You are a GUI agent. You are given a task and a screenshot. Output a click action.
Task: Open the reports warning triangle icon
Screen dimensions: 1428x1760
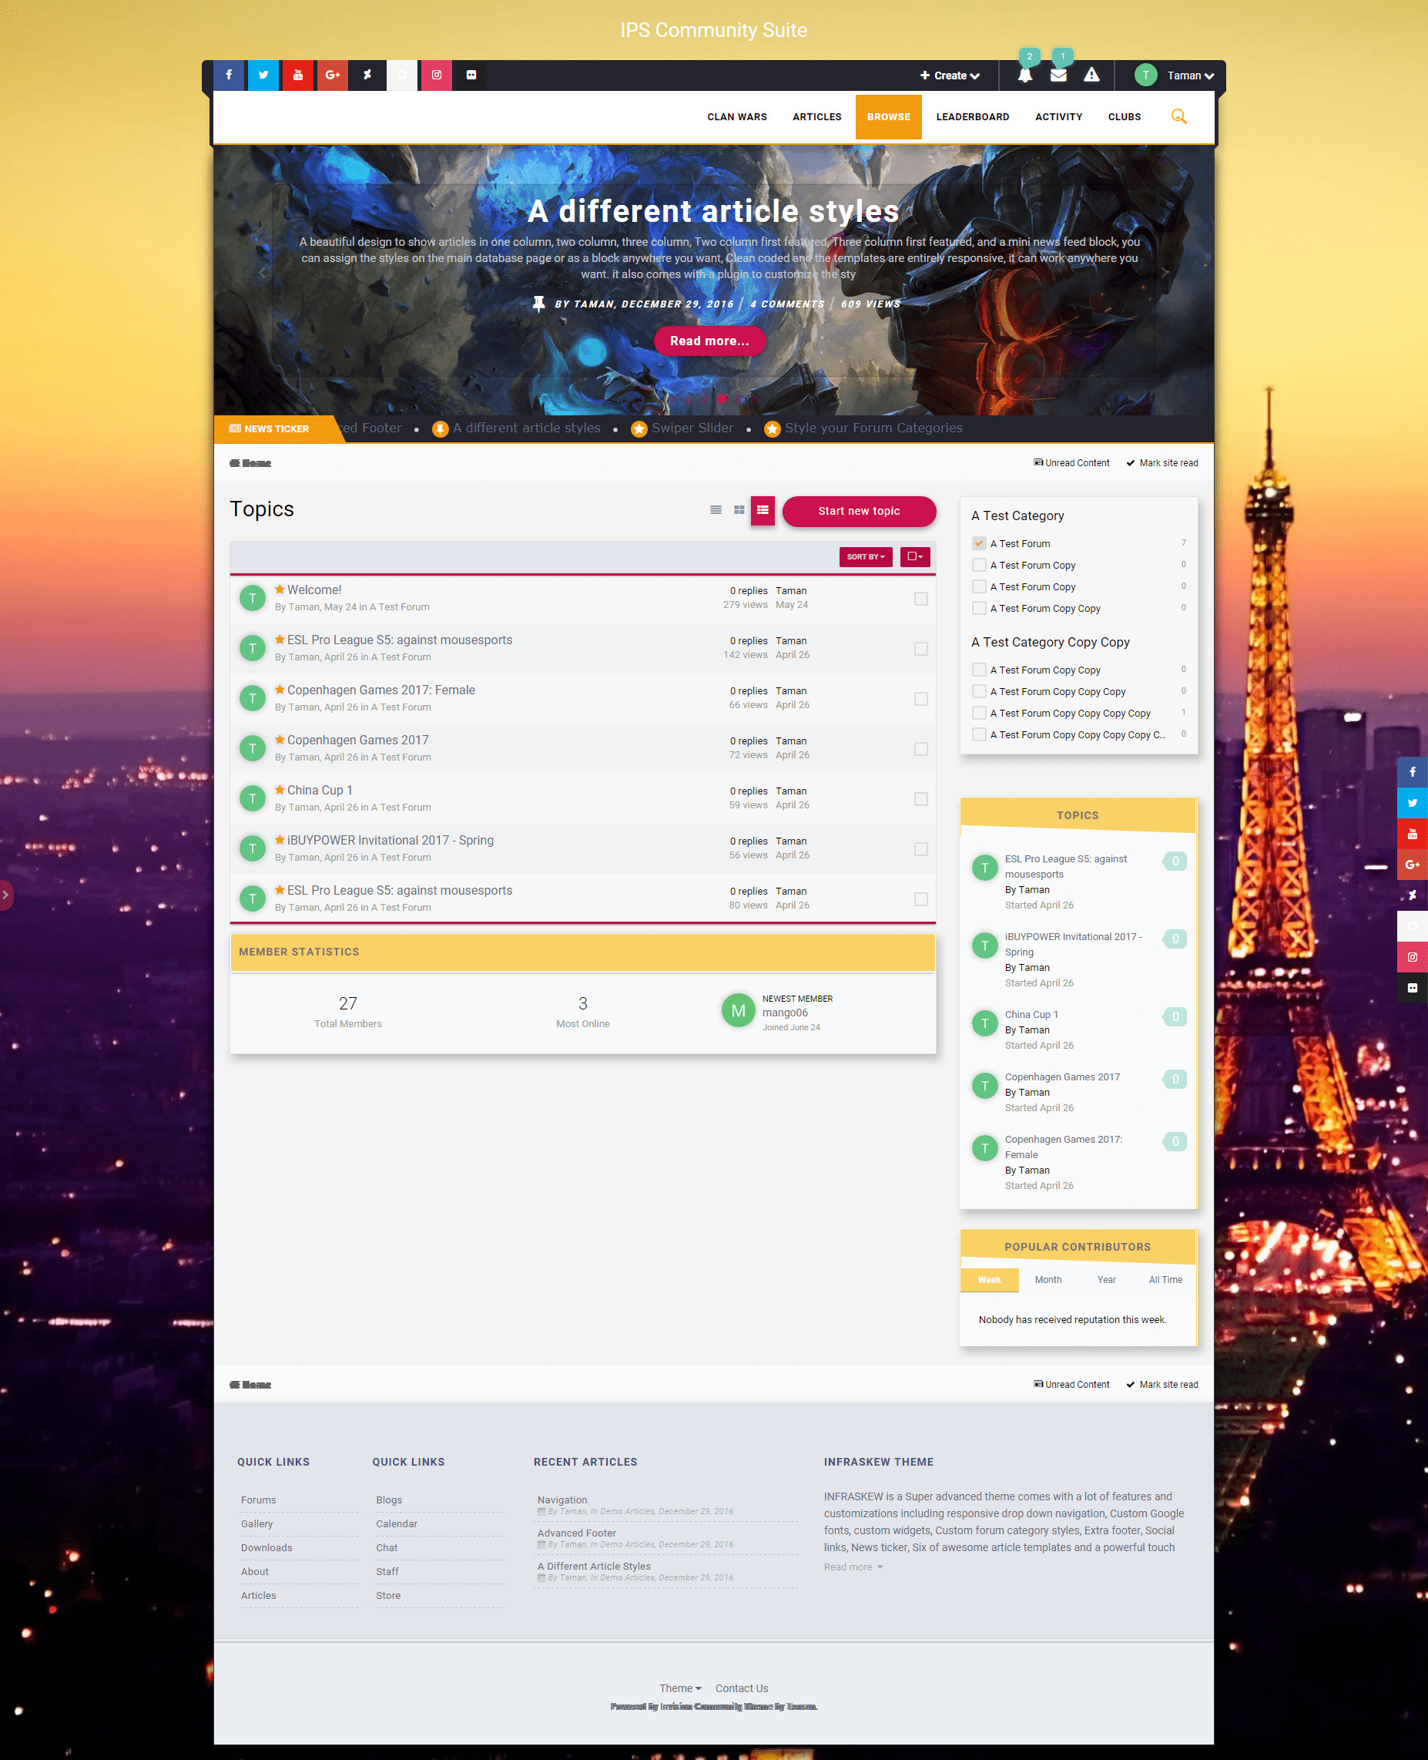pyautogui.click(x=1091, y=75)
